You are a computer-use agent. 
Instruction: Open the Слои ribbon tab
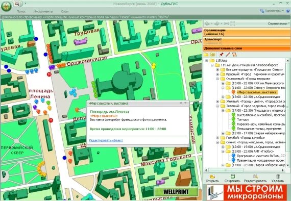click(65, 11)
